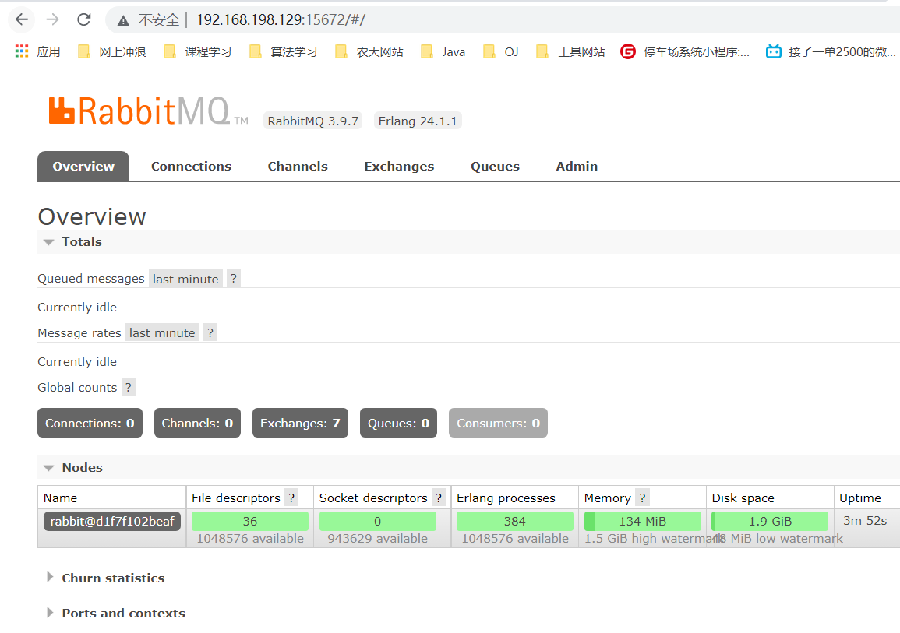Click the not-secure warning triangle icon
Viewport: 900px width, 633px height.
pyautogui.click(x=123, y=21)
